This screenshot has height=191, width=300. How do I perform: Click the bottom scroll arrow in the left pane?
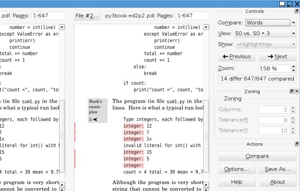click(62, 190)
